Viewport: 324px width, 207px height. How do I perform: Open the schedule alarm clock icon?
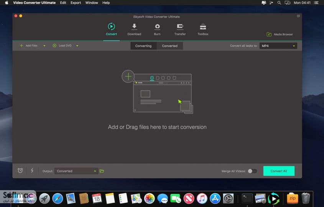(20, 171)
